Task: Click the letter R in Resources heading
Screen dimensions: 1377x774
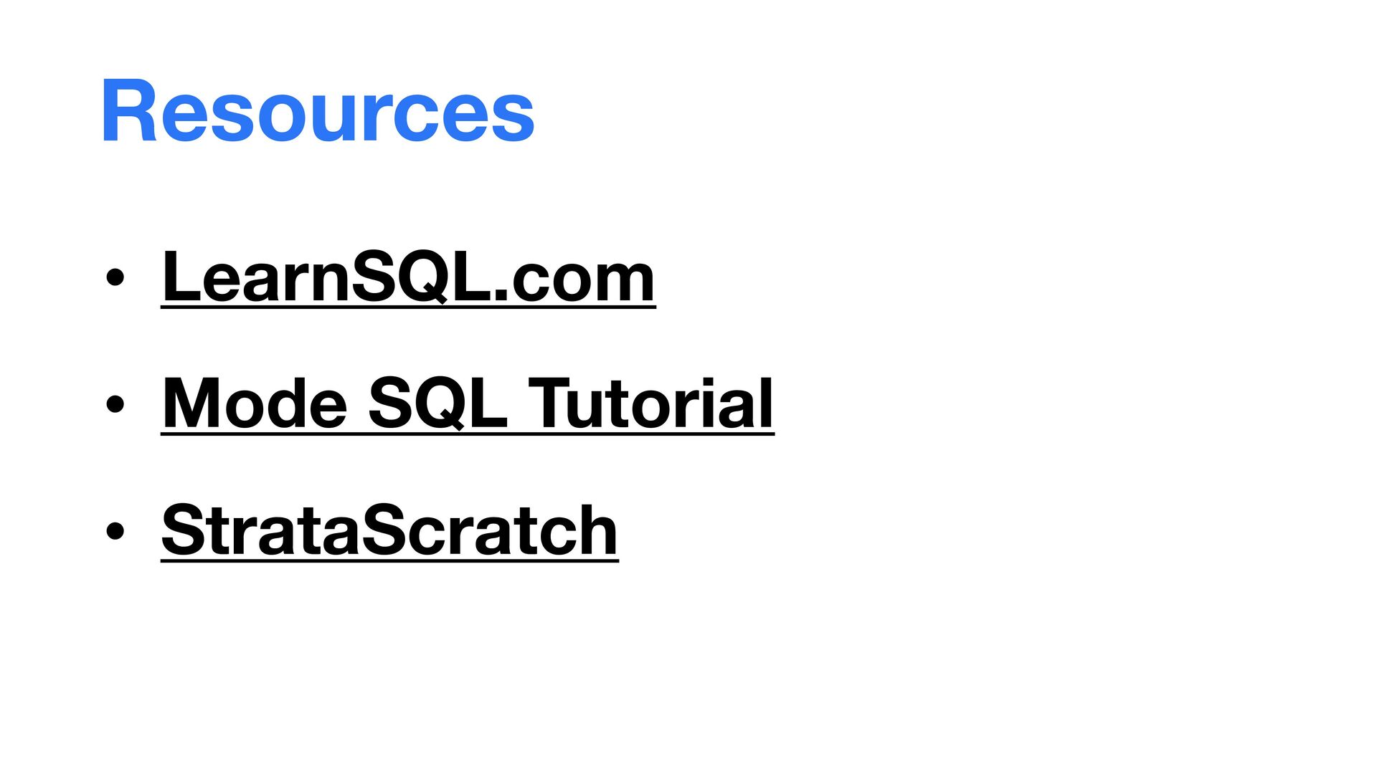Action: tap(129, 111)
